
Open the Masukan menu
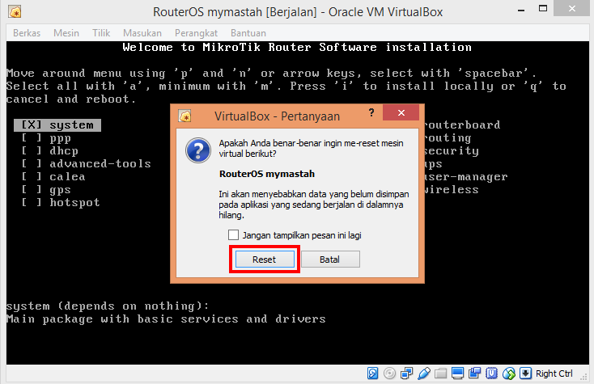[142, 33]
